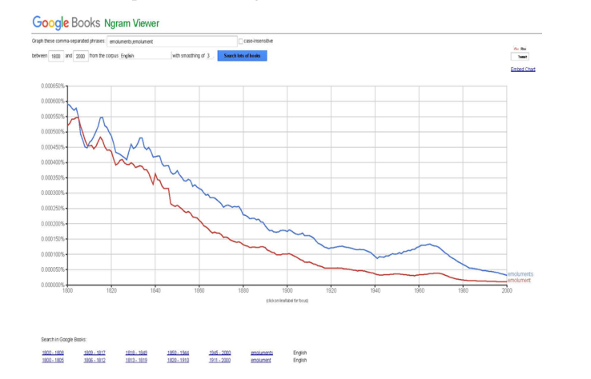Screen dimensions: 591x379
Task: Click the red emolument line label
Action: [x=519, y=281]
